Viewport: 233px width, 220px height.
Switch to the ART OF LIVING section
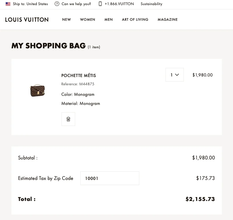(135, 20)
